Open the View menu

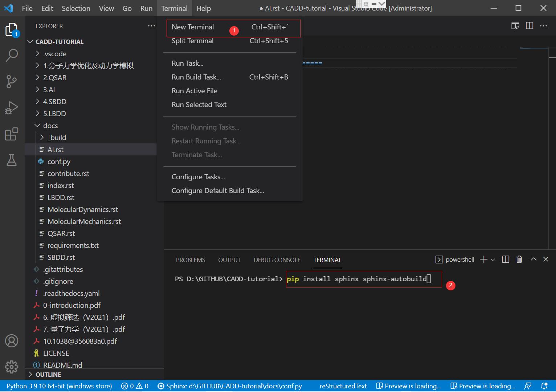(106, 8)
